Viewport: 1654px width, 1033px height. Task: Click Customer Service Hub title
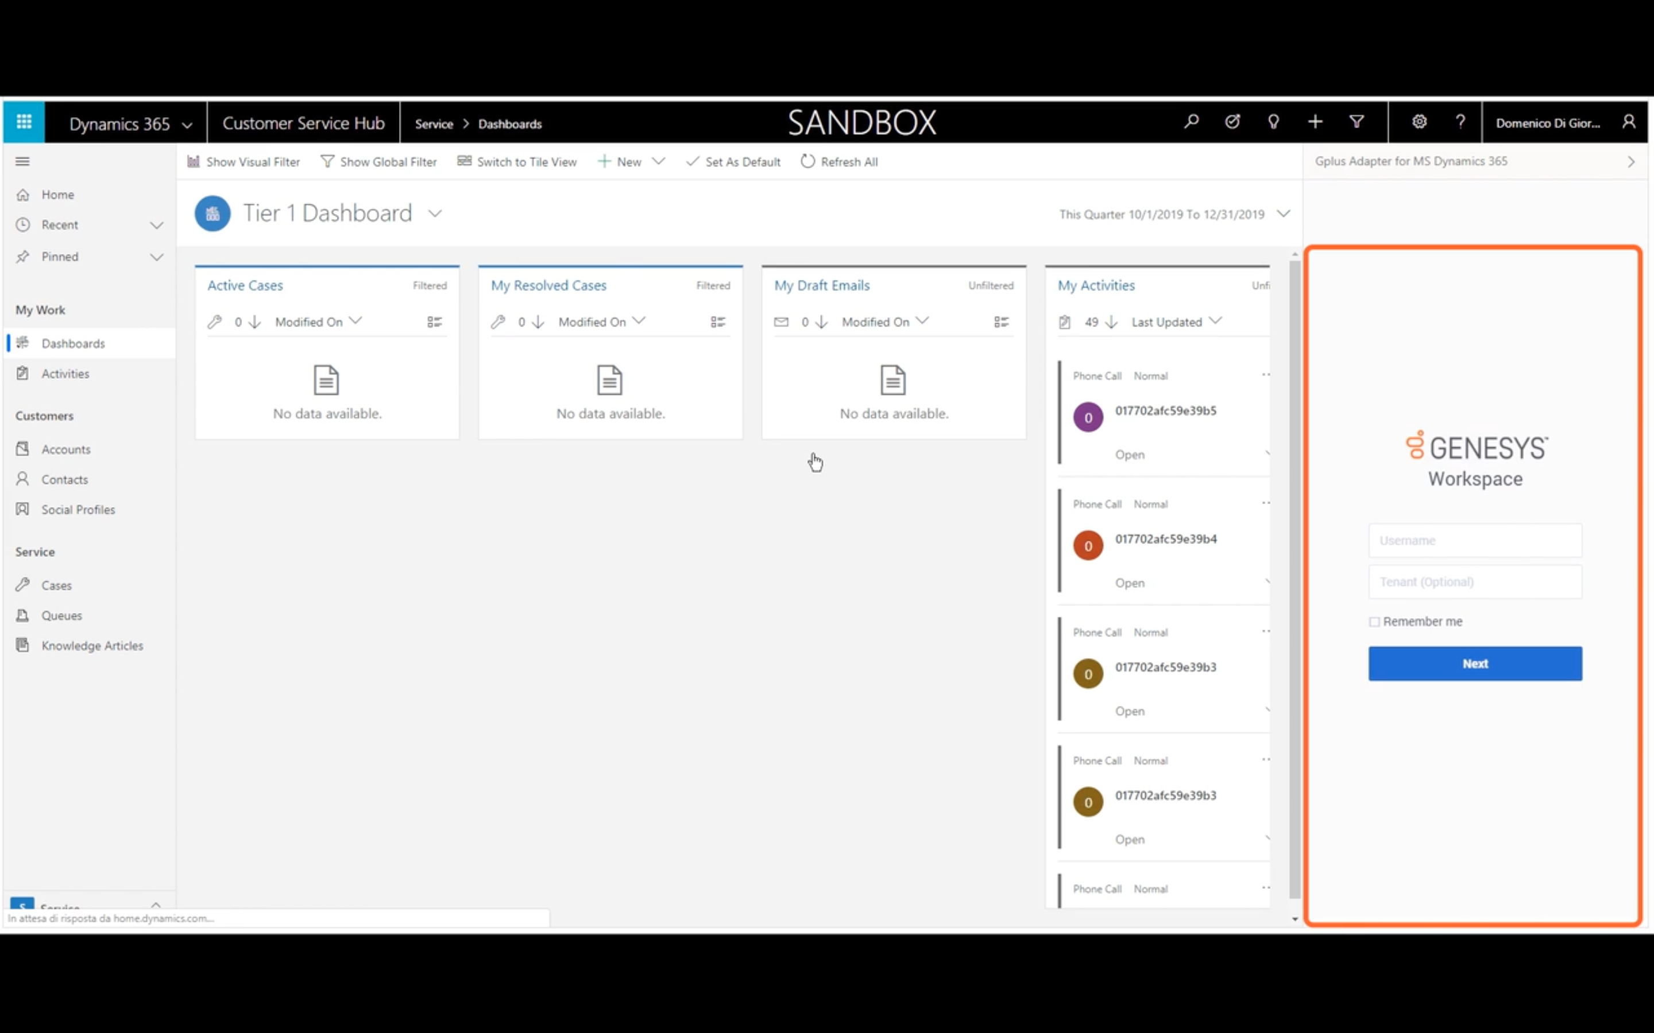(x=303, y=123)
